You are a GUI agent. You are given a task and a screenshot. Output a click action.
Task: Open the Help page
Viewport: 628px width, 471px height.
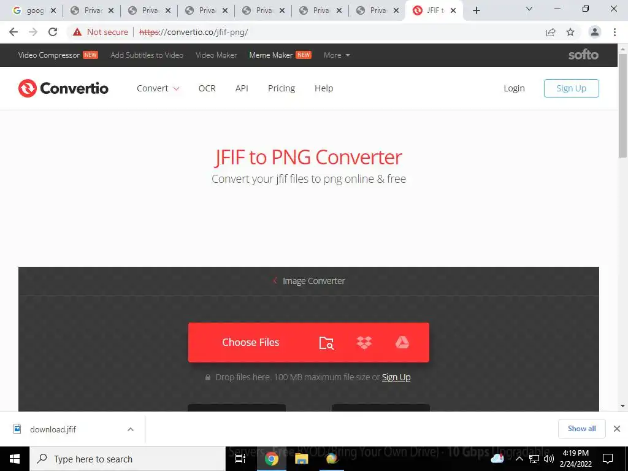(x=324, y=88)
